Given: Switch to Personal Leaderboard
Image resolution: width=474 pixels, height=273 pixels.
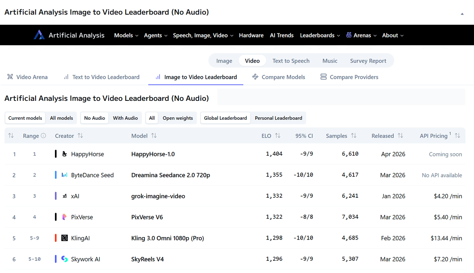Looking at the screenshot, I should (x=278, y=118).
